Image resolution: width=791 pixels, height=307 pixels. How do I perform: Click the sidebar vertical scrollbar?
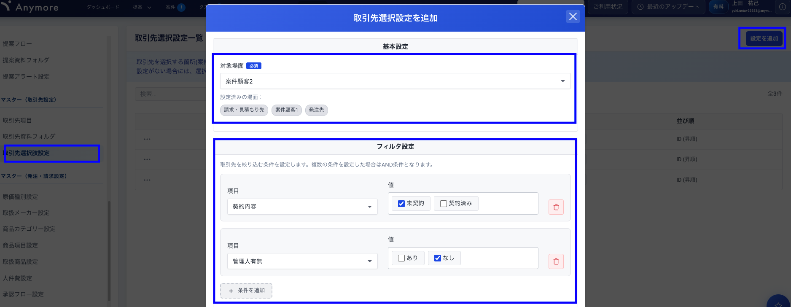109,251
